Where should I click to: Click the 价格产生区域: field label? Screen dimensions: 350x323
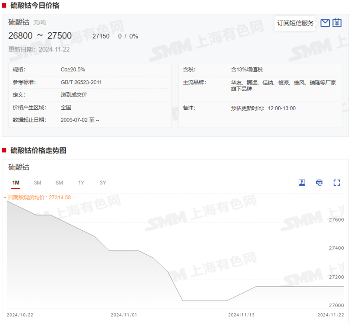pos(29,108)
